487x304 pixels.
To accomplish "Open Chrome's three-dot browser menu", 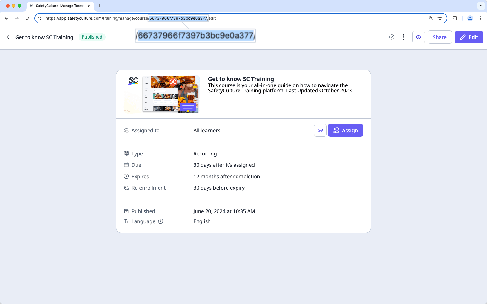I will [x=481, y=18].
